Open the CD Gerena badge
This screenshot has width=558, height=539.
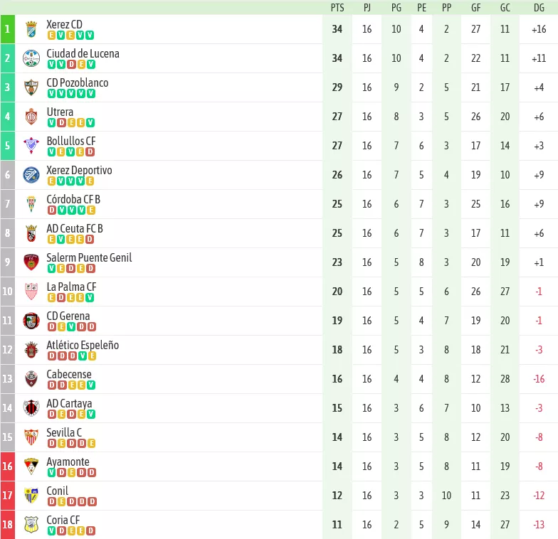tap(31, 321)
